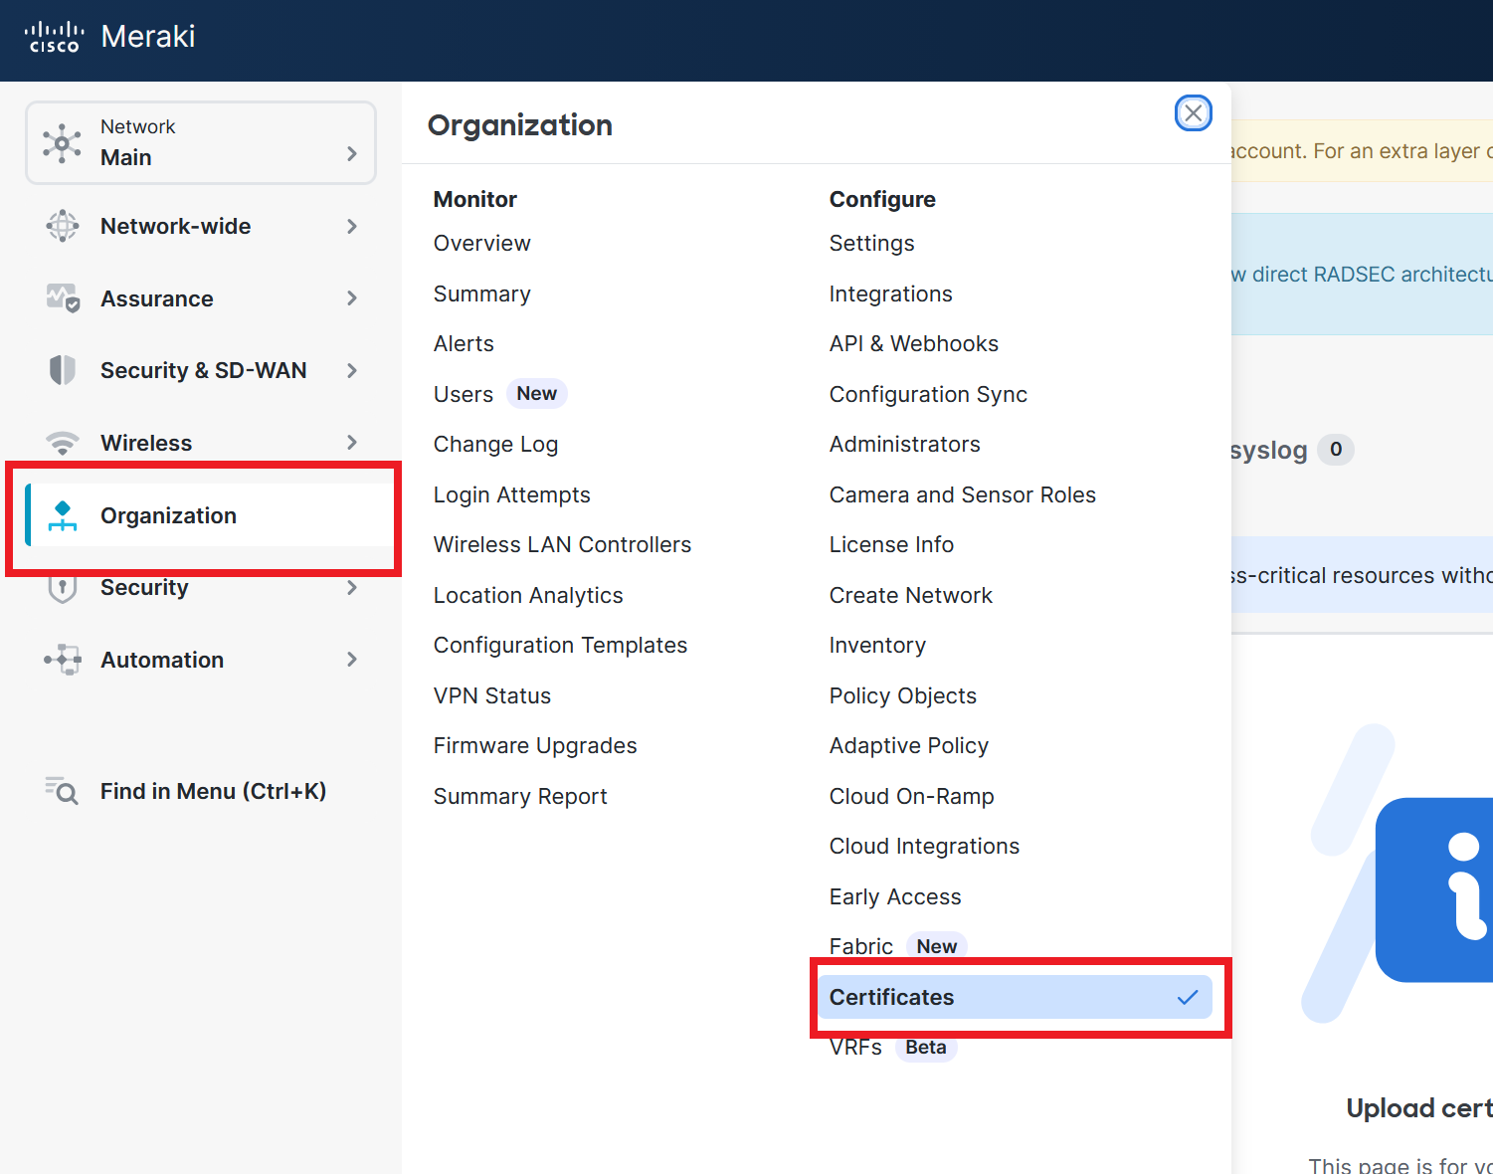Open Location Analytics
The image size is (1493, 1174).
(x=528, y=595)
